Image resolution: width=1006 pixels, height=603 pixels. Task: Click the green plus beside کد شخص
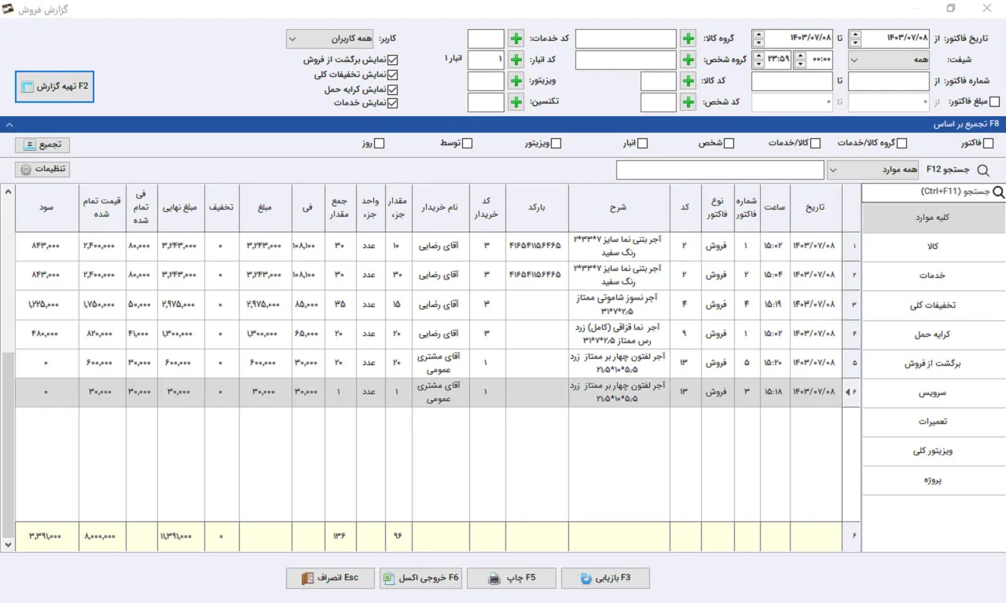click(688, 102)
